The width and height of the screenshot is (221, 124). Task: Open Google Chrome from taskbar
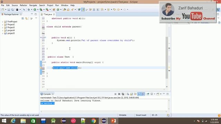[x=94, y=121]
